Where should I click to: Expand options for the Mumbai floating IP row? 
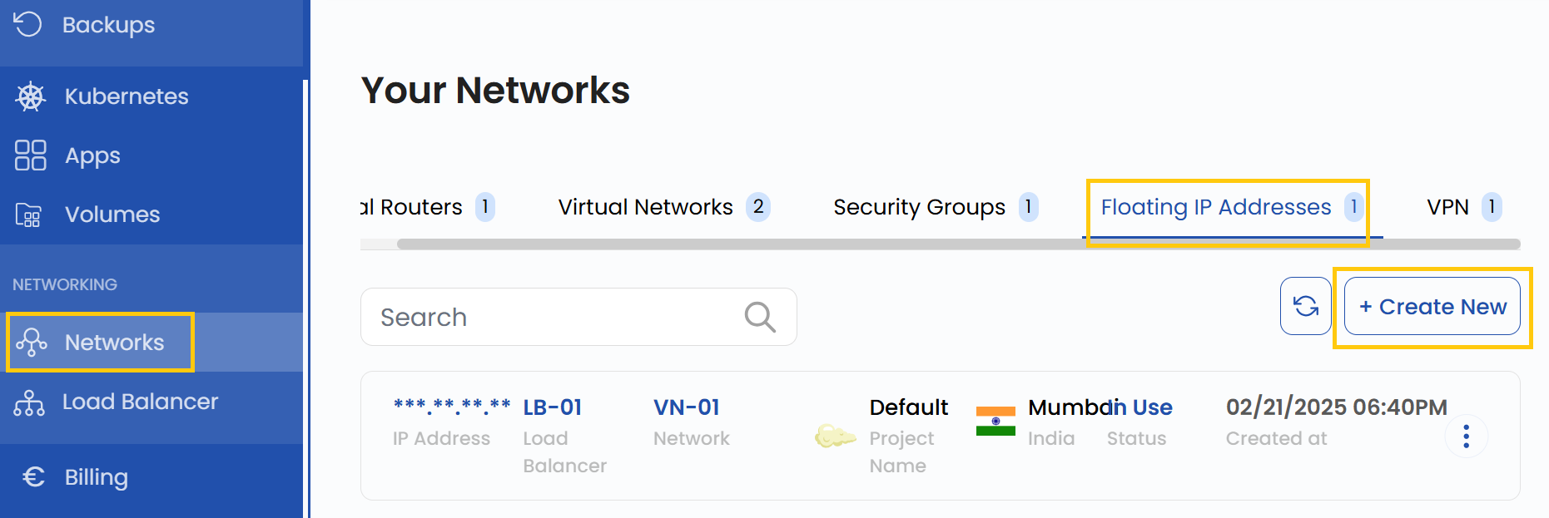point(1466,436)
